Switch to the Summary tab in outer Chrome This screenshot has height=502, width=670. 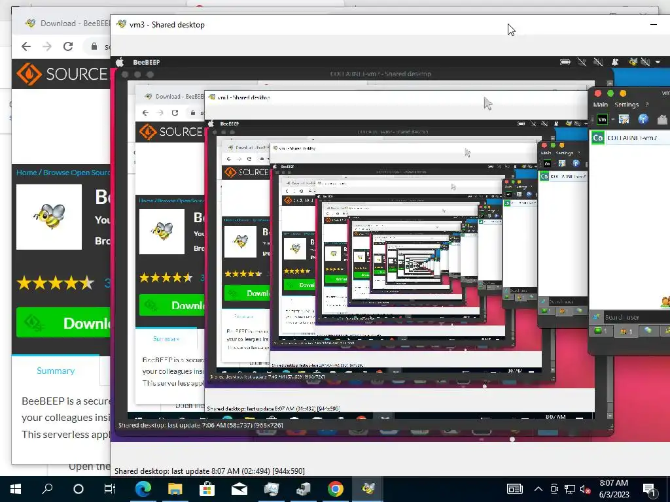click(56, 371)
